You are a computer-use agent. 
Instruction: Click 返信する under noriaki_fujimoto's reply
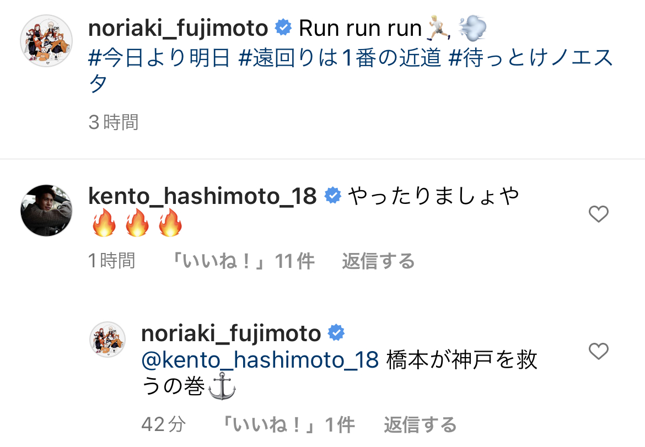420,424
